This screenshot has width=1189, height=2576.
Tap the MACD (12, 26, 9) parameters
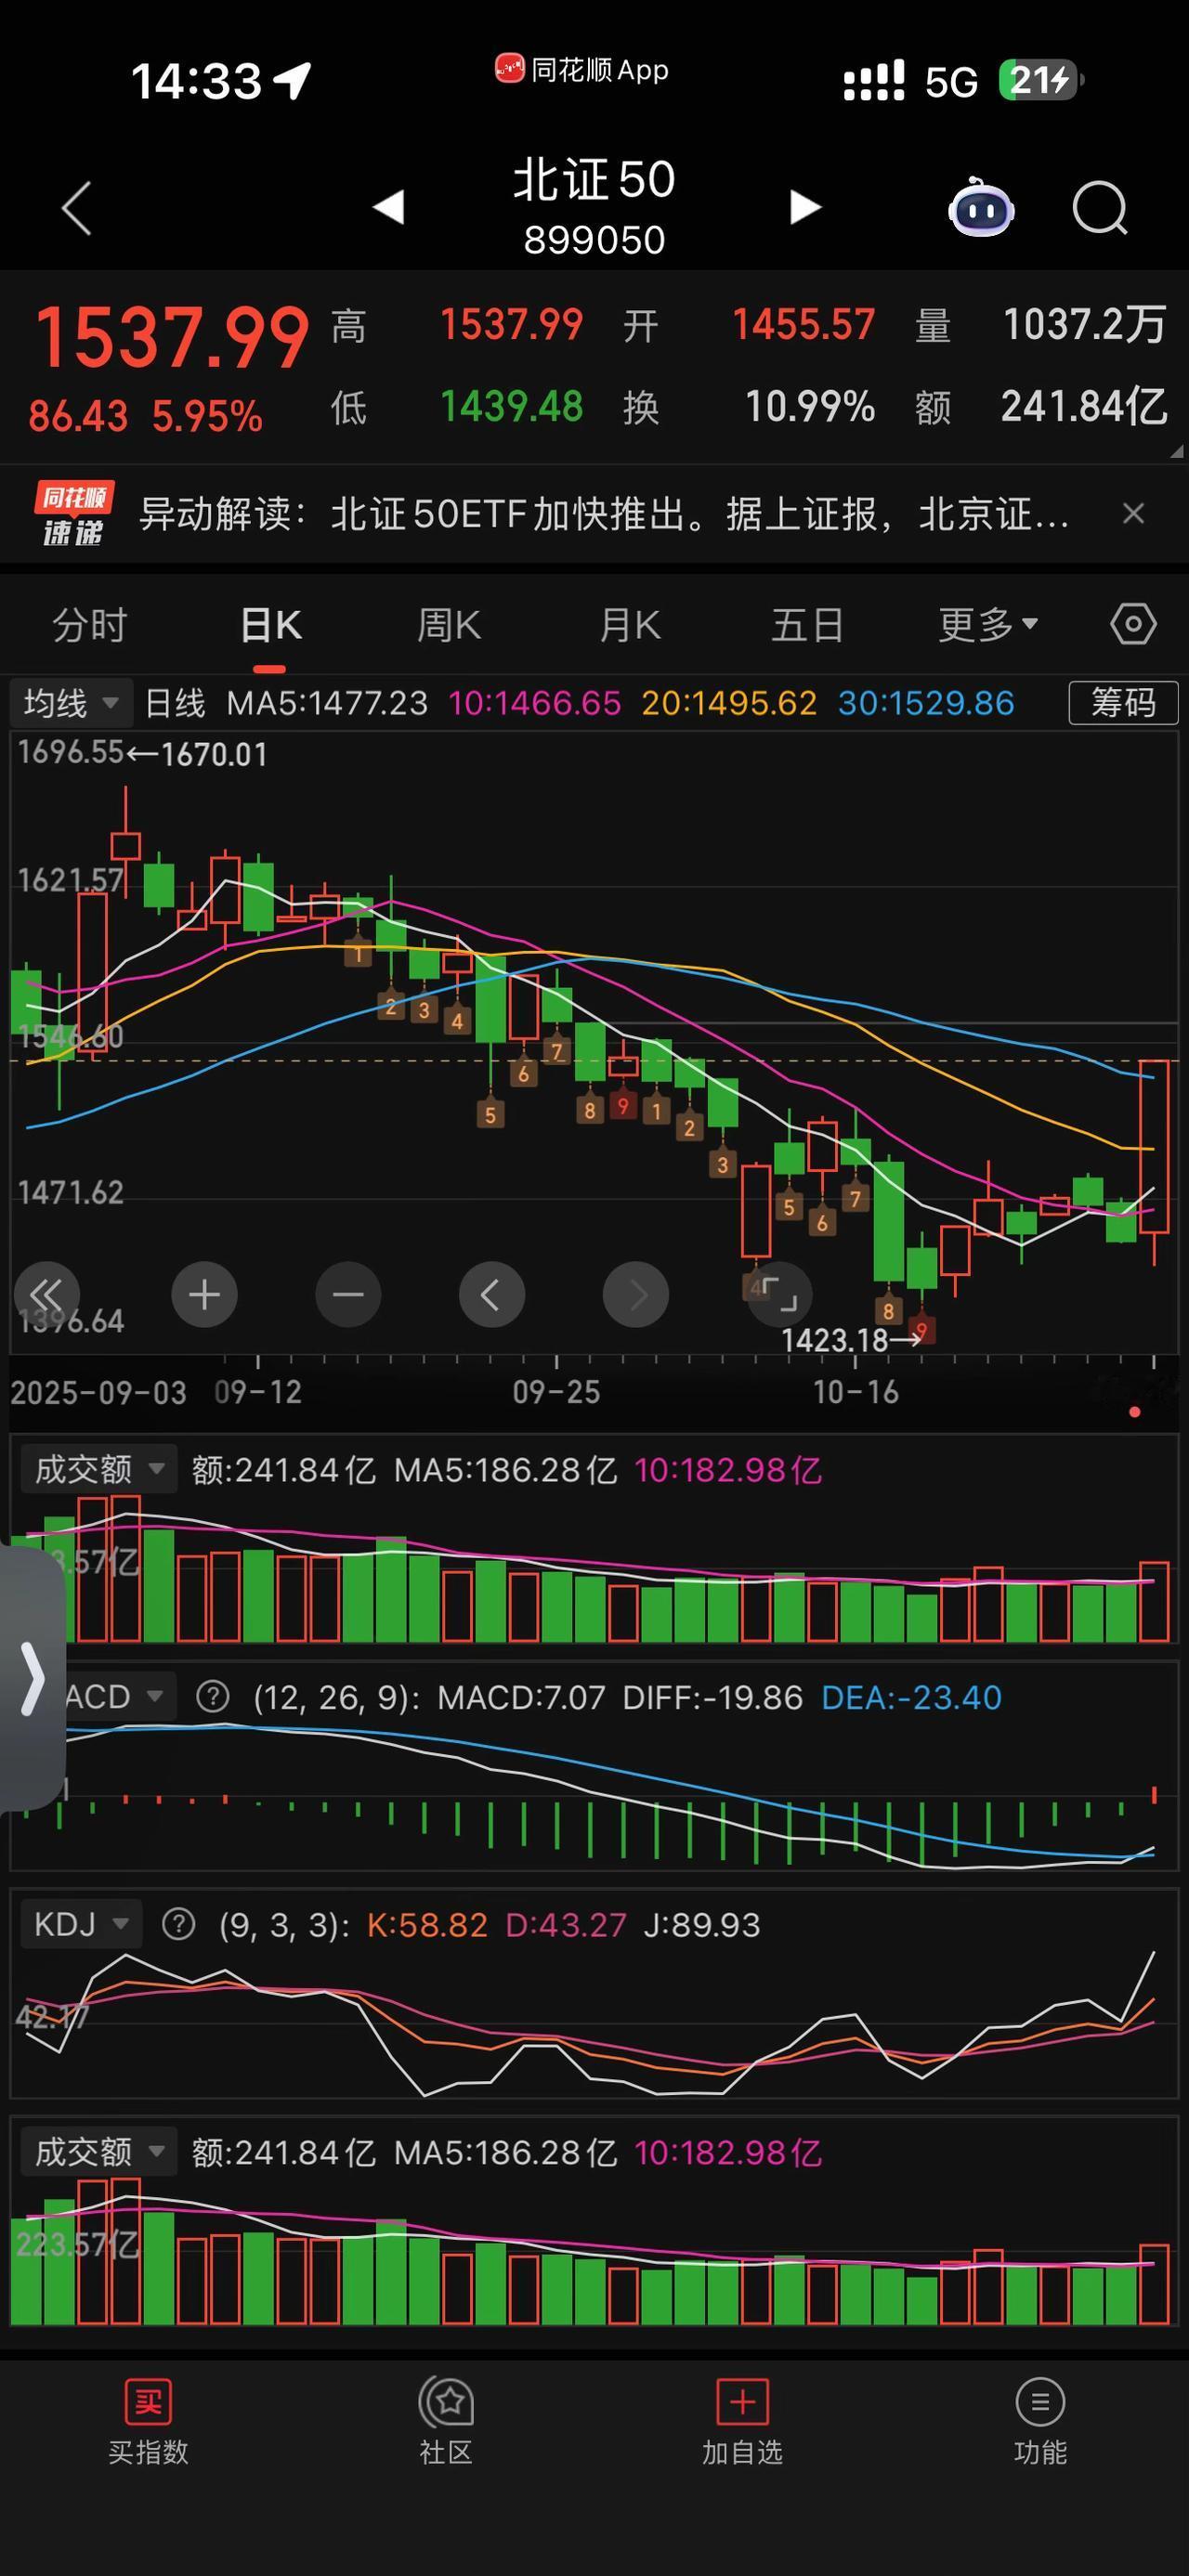click(336, 1697)
